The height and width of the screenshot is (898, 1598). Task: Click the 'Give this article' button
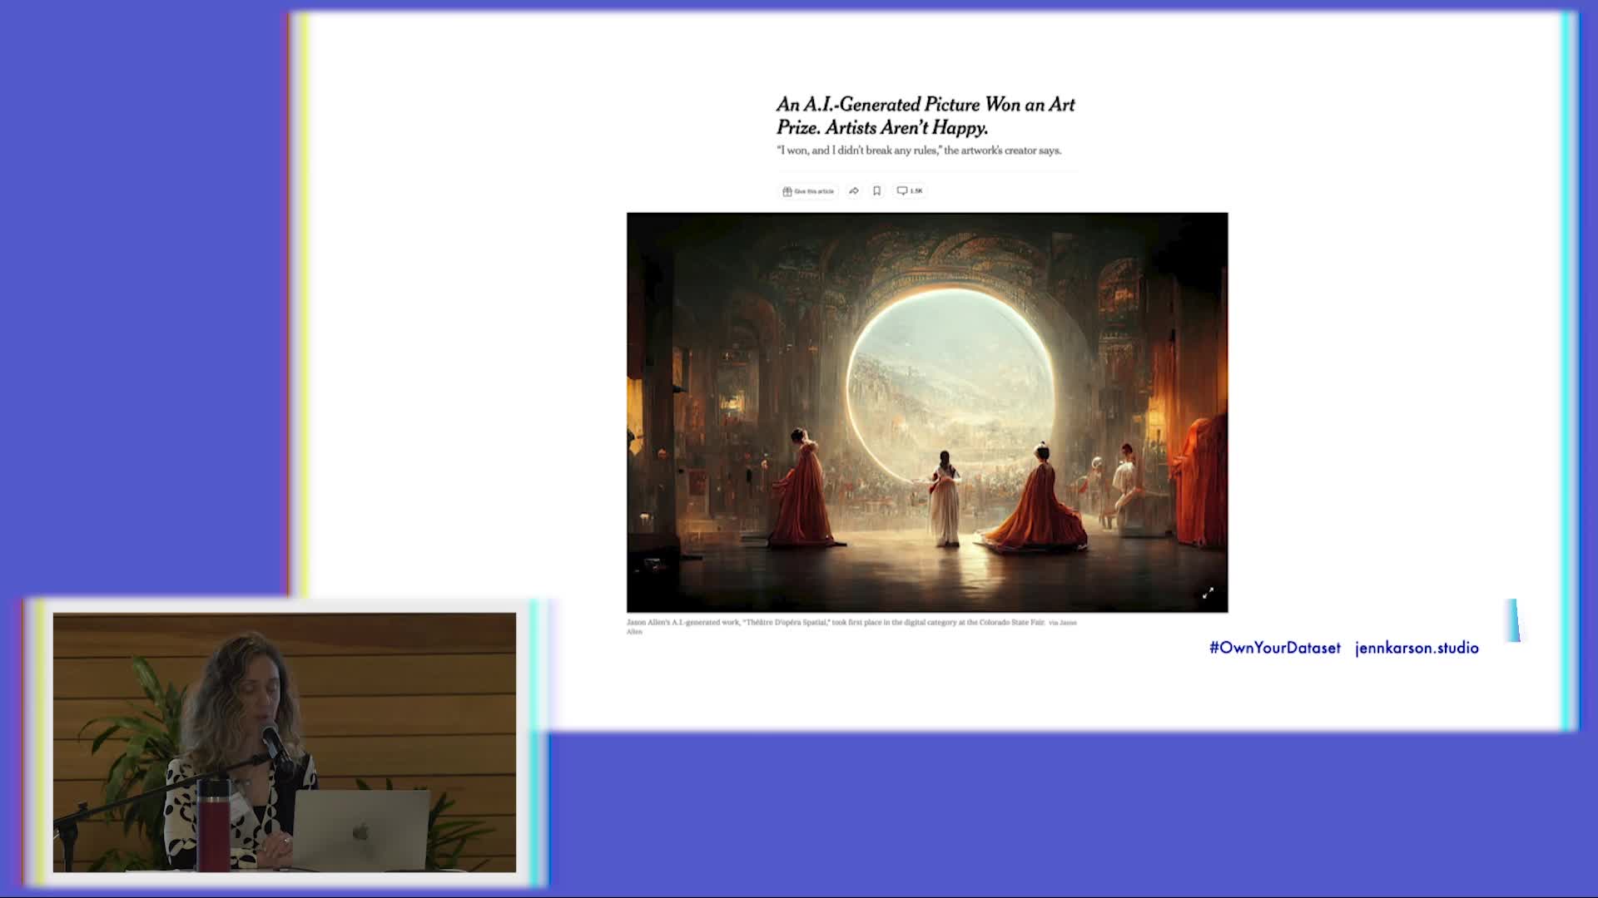click(x=808, y=191)
